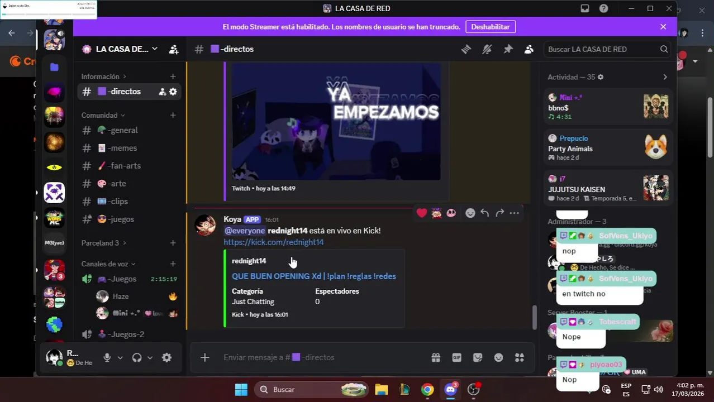Create invite for -directos channel
This screenshot has height=402, width=714.
coord(163,92)
